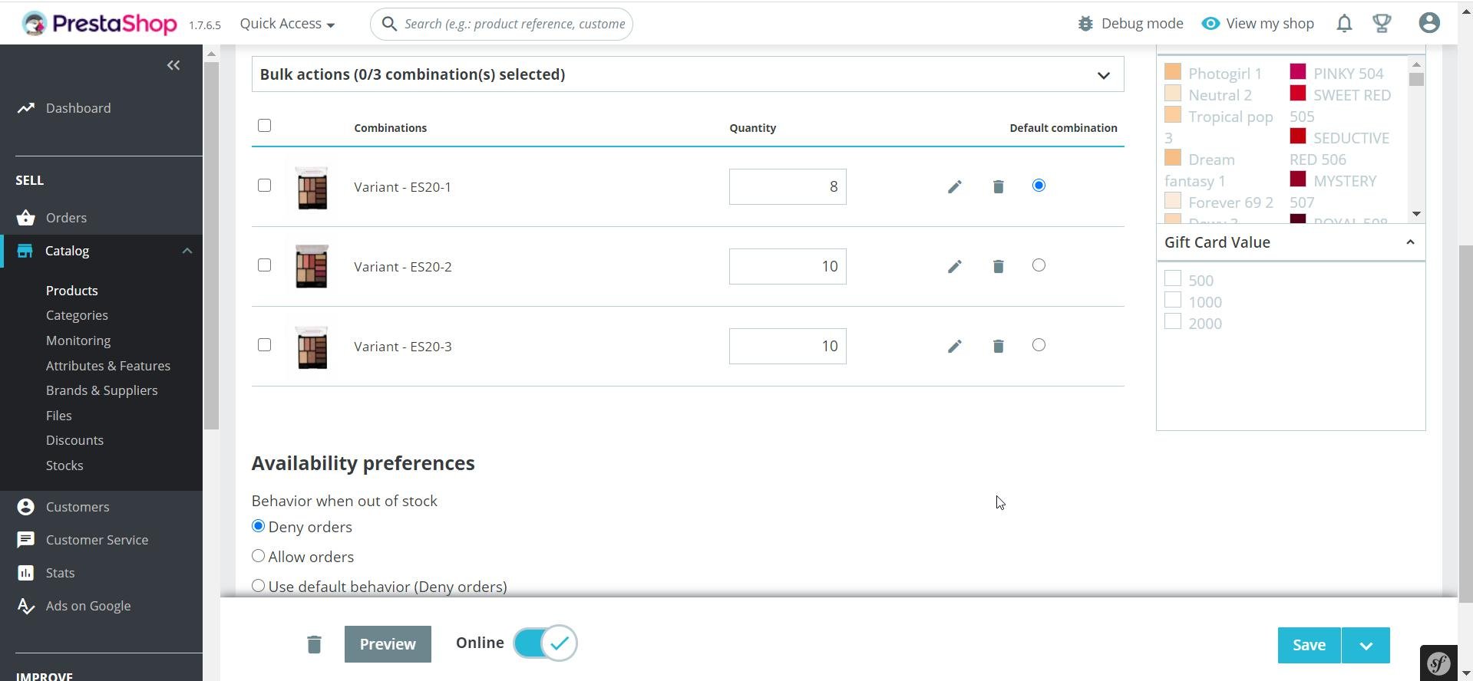Screen dimensions: 1473x681
Task: Open Stocks in Catalog menu
Action: pyautogui.click(x=64, y=466)
